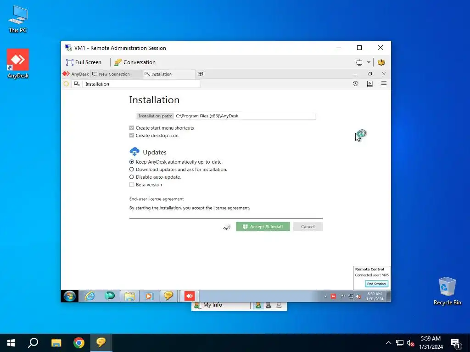
Task: Click host muted speaker icon
Action: click(x=410, y=343)
